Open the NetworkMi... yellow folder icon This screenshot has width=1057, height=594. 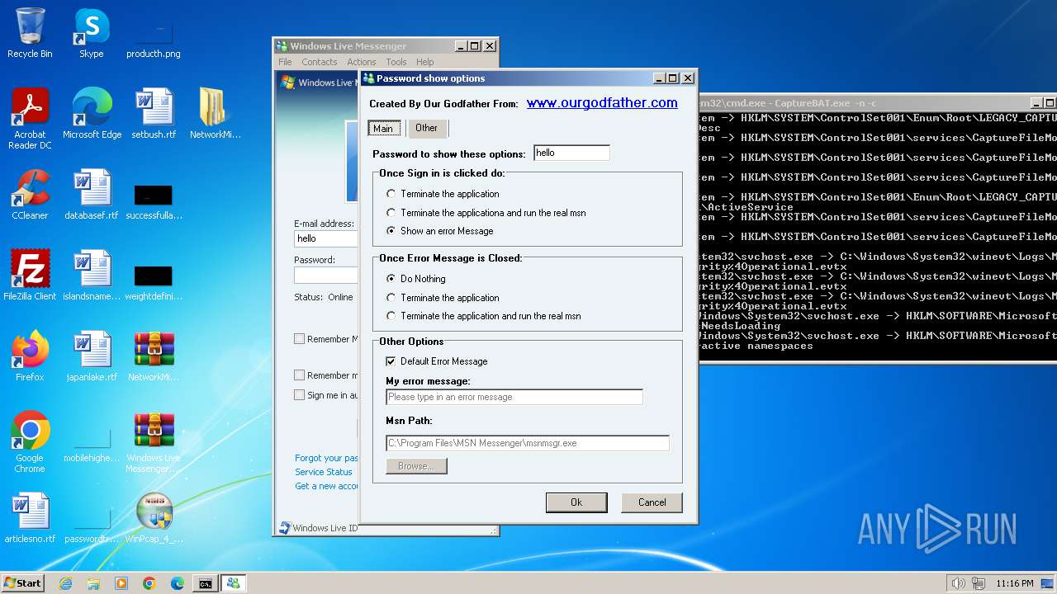[215, 114]
